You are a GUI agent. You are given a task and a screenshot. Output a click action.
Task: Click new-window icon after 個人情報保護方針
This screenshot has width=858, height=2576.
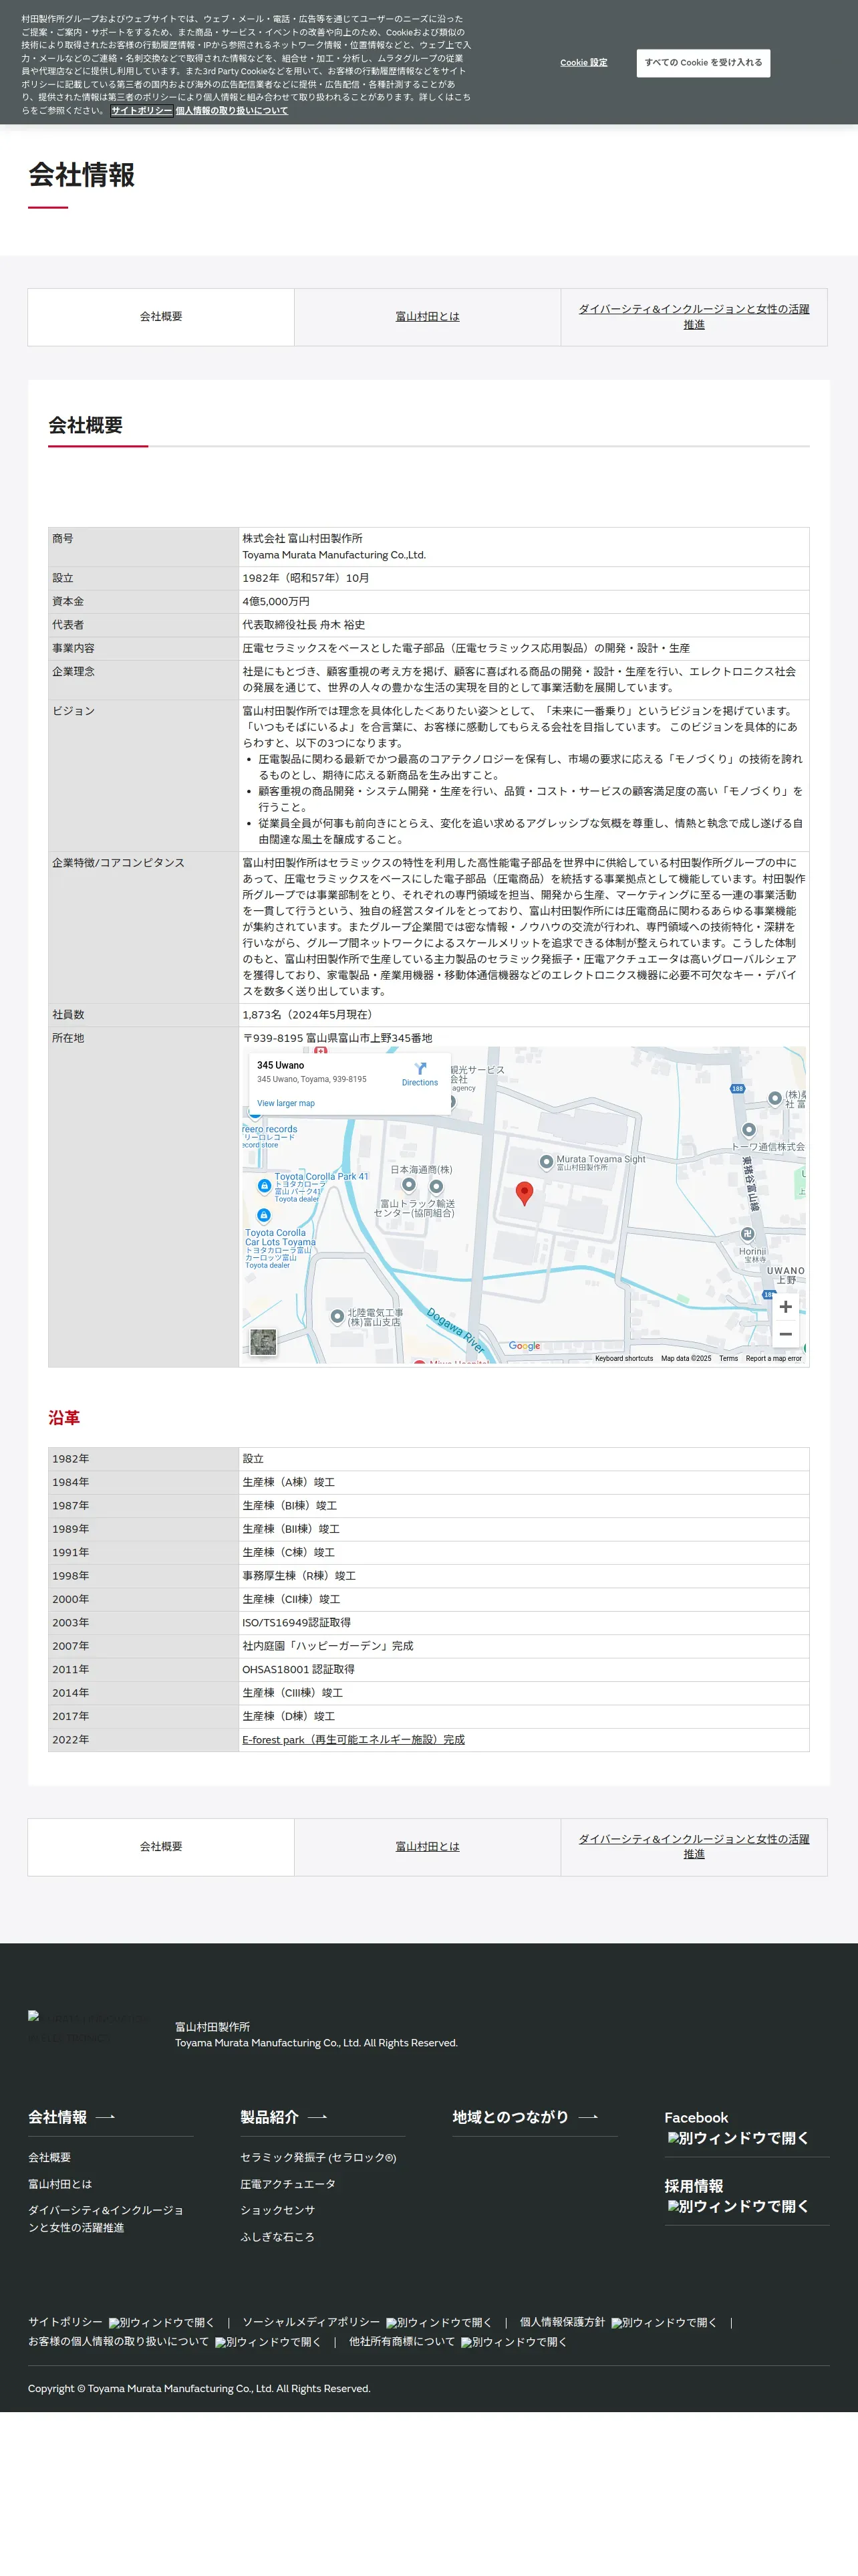664,2323
